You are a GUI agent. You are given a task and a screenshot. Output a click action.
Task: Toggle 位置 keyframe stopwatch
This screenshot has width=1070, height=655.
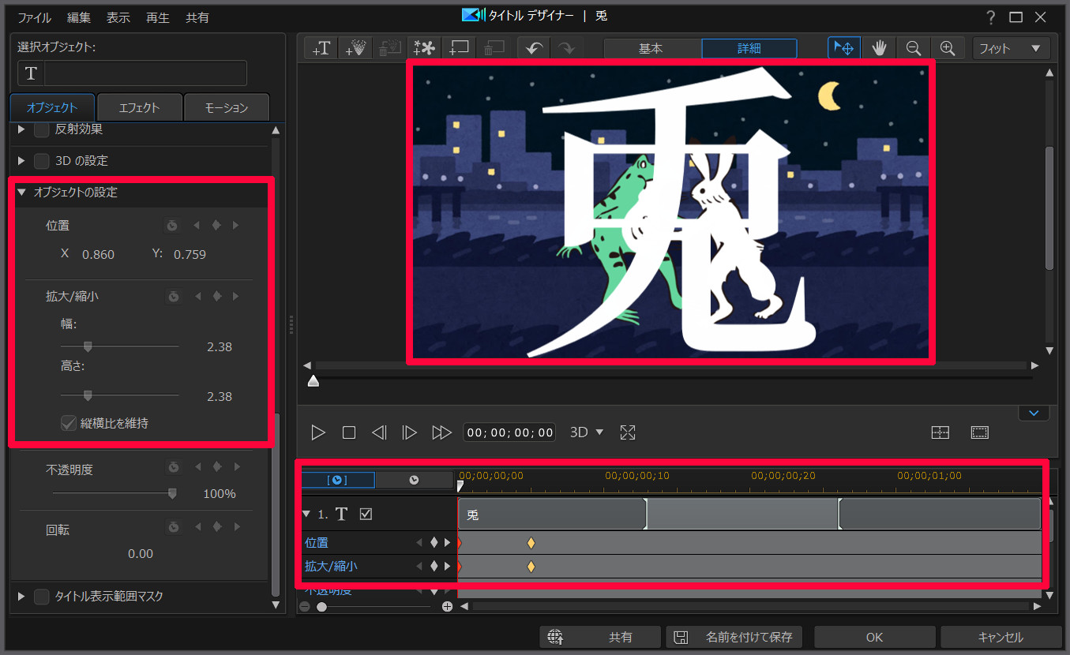[172, 226]
